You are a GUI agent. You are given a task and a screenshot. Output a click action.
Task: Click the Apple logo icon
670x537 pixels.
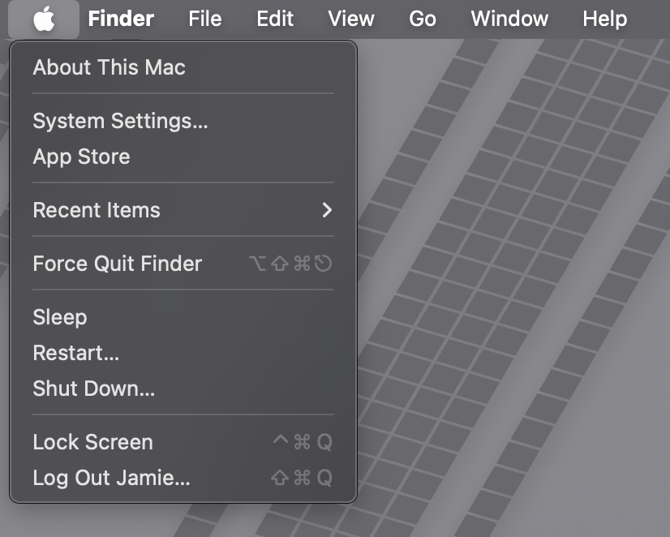click(x=44, y=19)
